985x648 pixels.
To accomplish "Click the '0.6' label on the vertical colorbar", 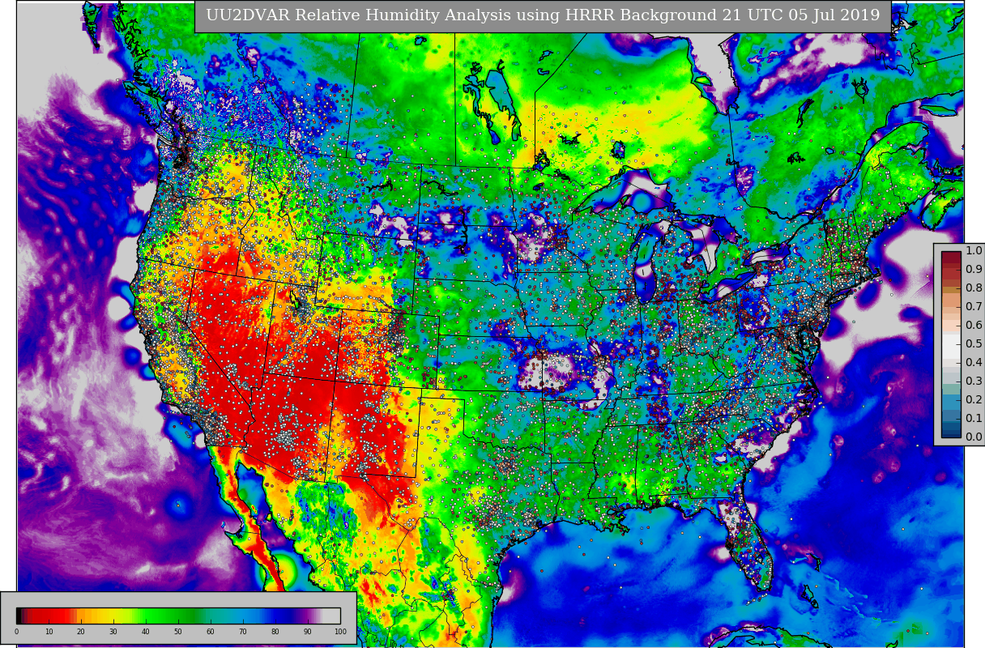I will [973, 325].
